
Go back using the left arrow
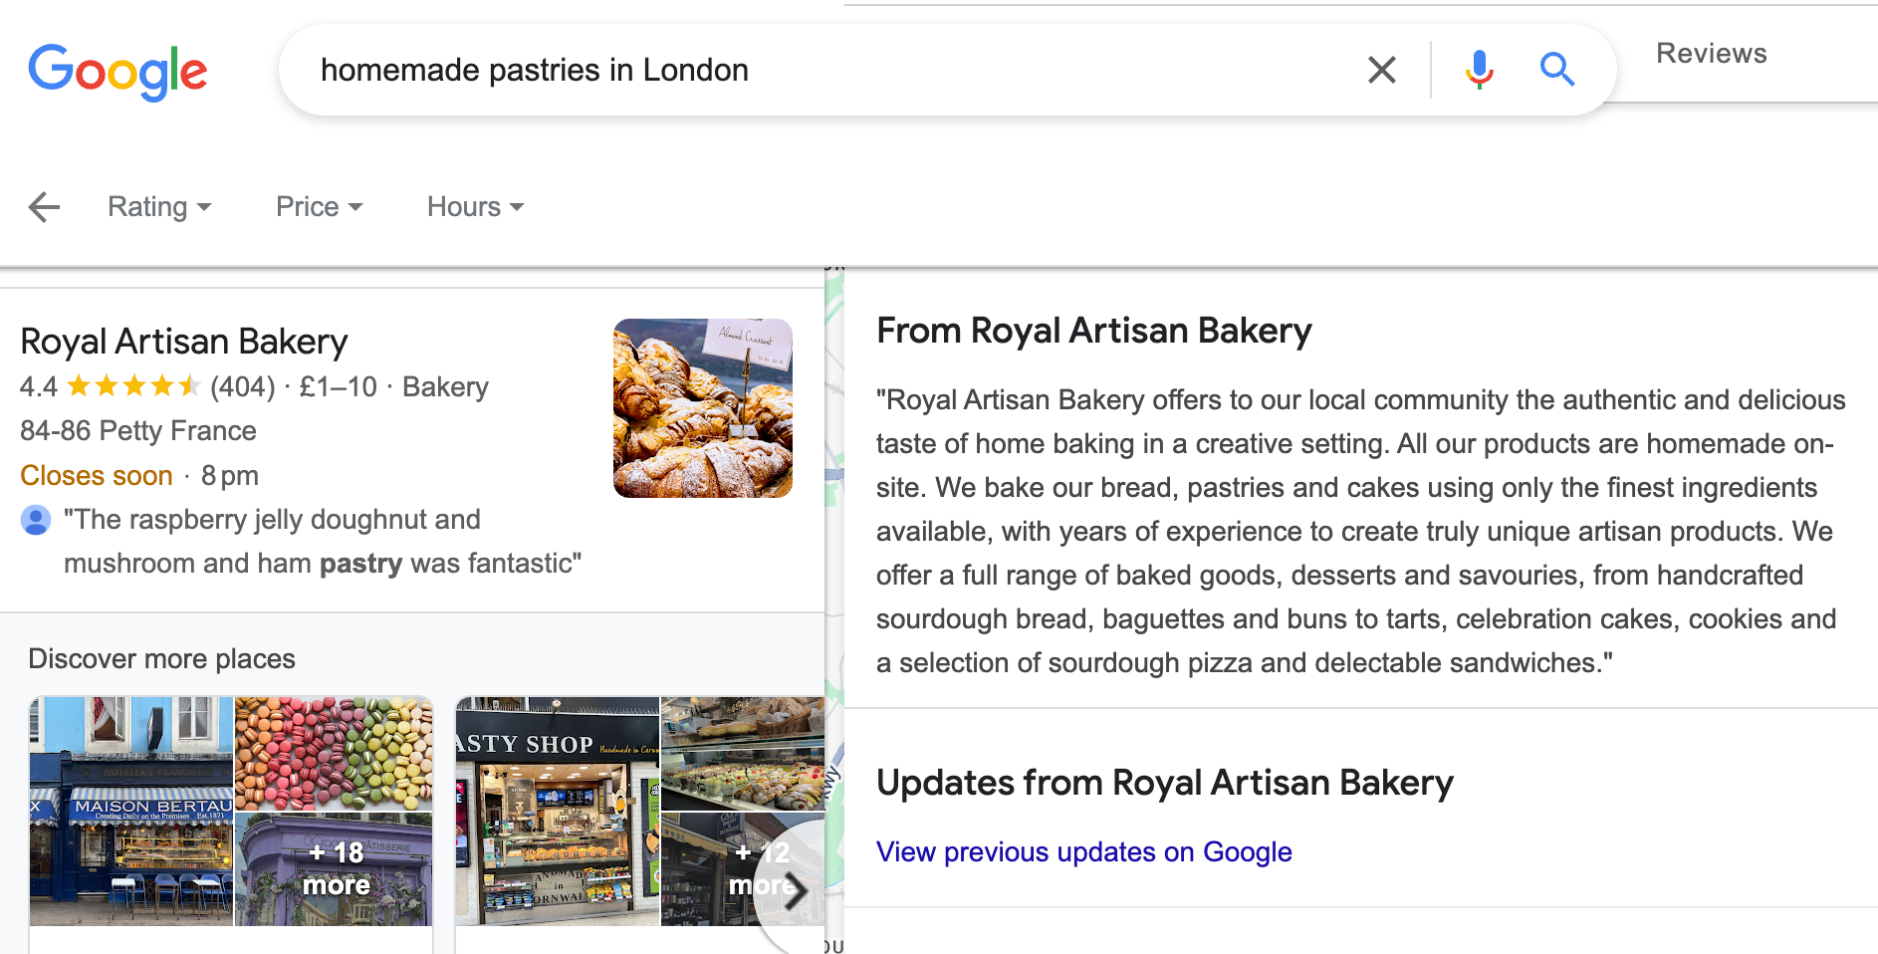[x=45, y=207]
